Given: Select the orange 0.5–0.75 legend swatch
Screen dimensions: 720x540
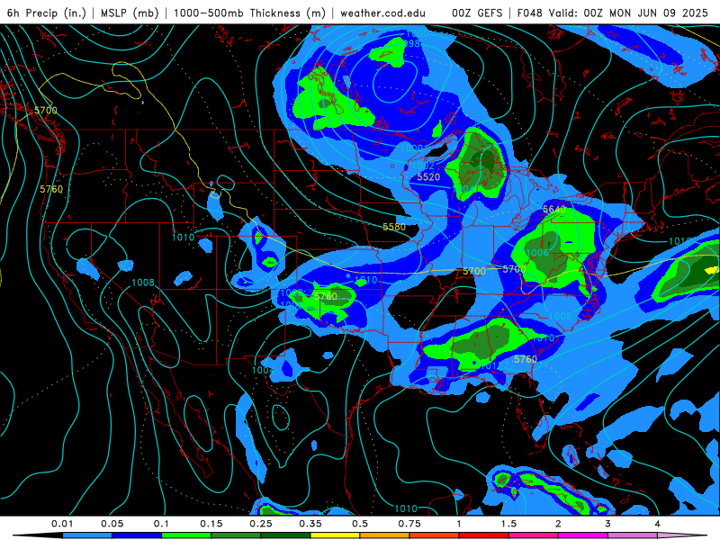Looking at the screenshot, I should [x=385, y=535].
